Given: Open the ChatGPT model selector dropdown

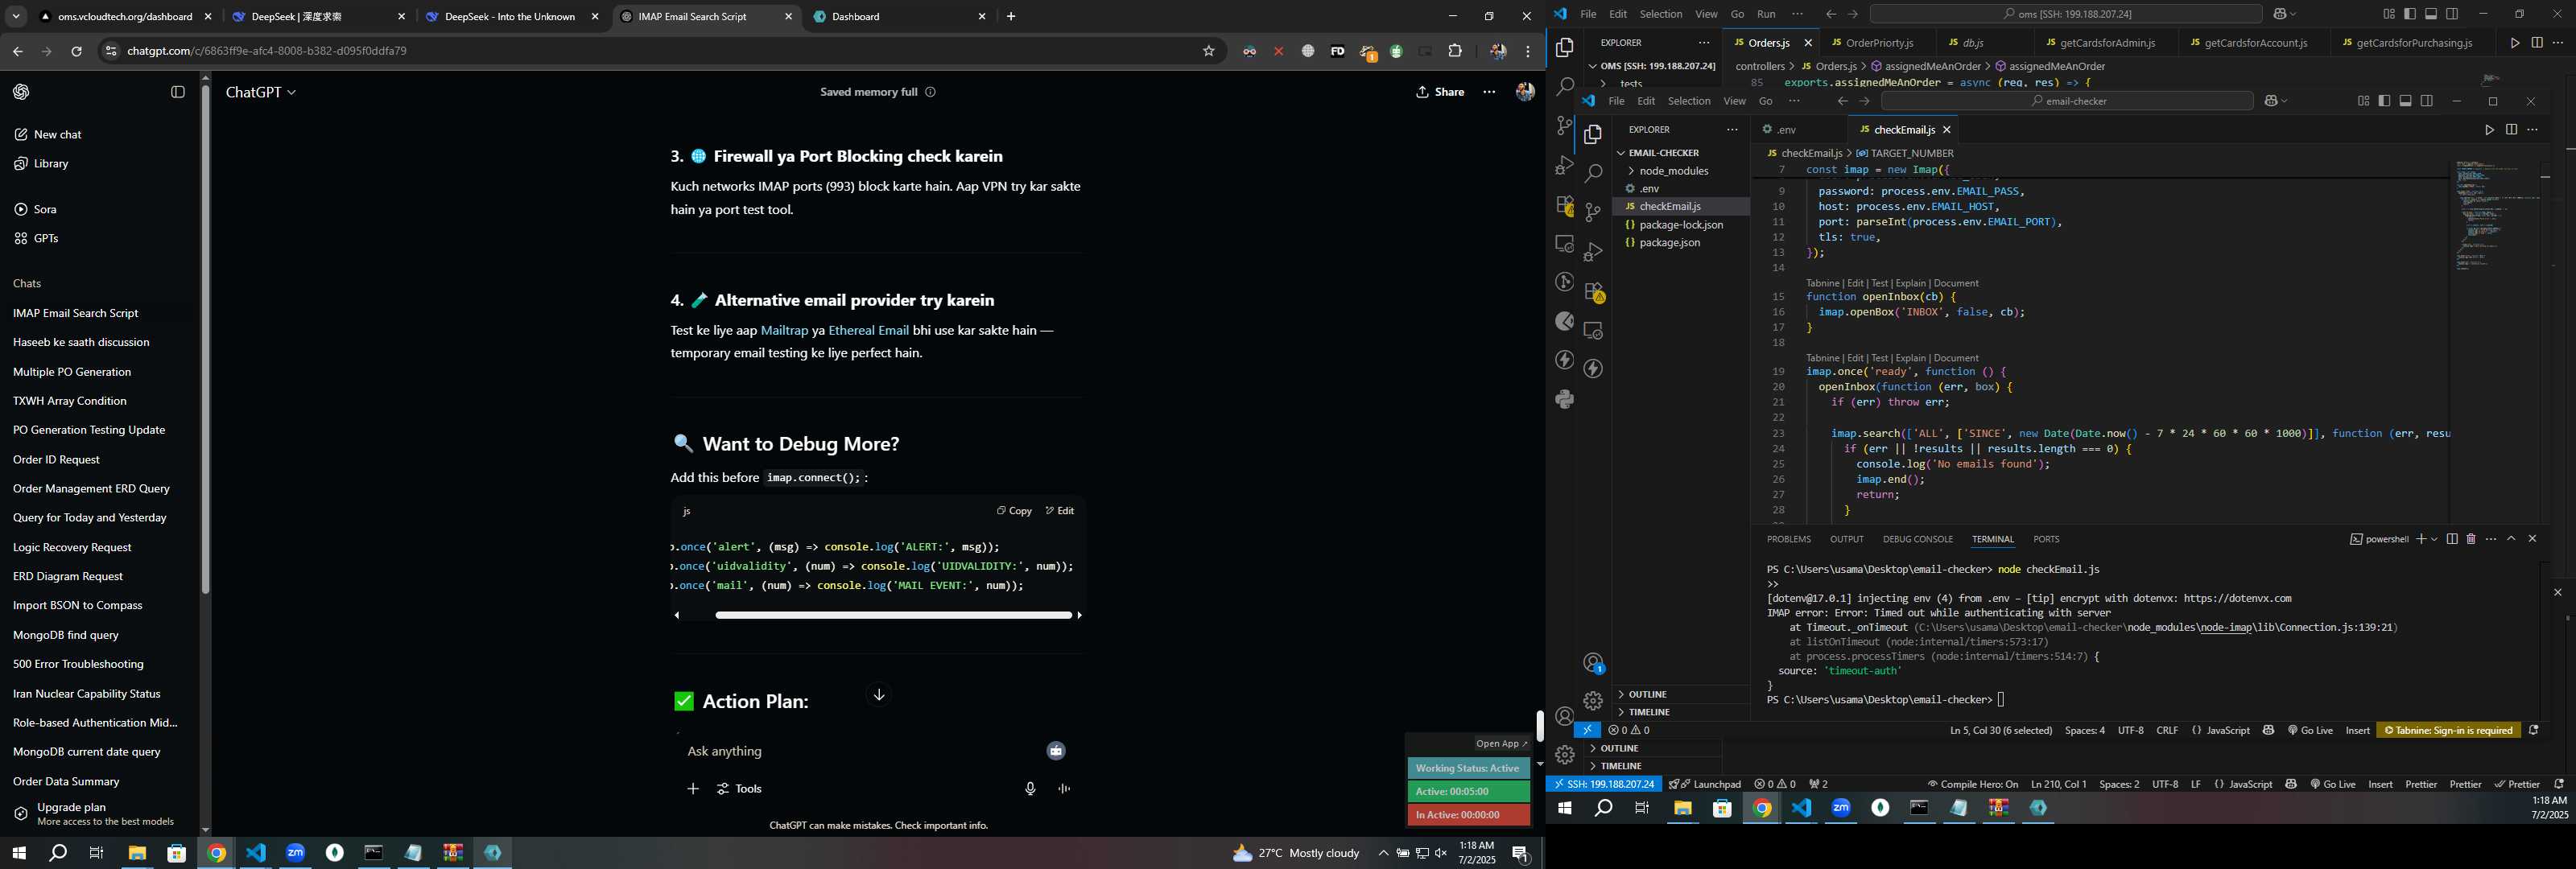Looking at the screenshot, I should [261, 92].
